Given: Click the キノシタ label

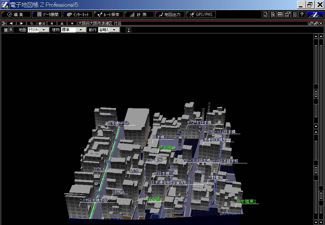Looking at the screenshot, I should point(134,171).
